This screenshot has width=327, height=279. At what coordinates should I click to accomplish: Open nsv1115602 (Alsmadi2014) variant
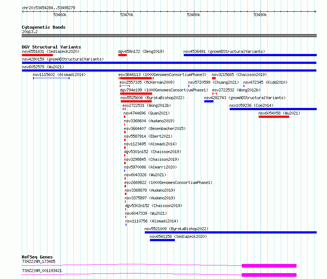(x=59, y=75)
